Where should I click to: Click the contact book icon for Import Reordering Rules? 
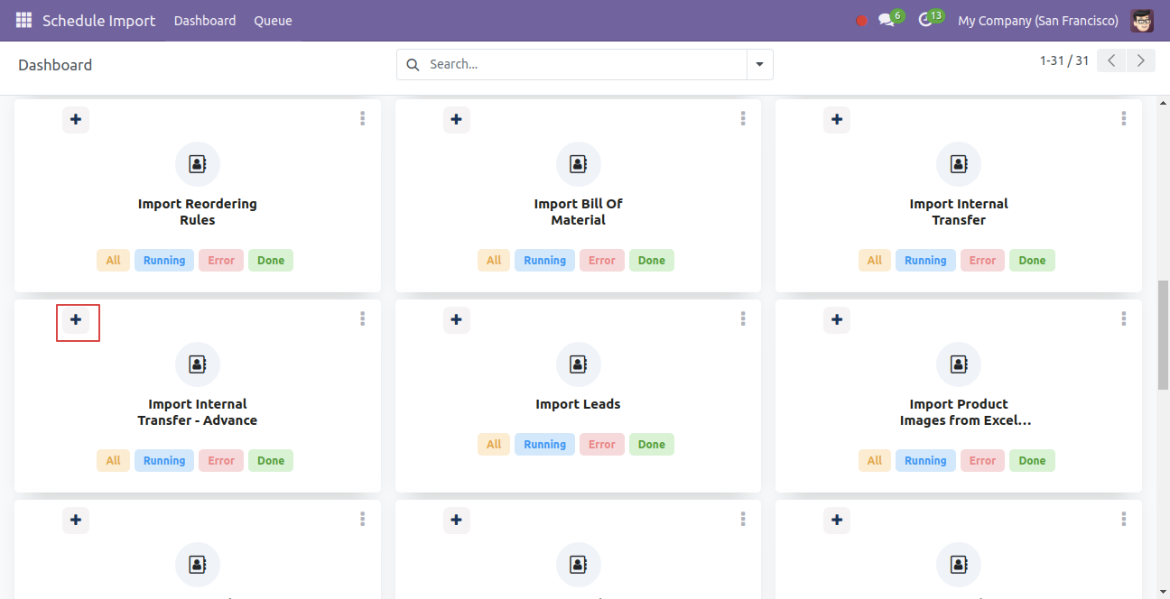click(x=198, y=164)
